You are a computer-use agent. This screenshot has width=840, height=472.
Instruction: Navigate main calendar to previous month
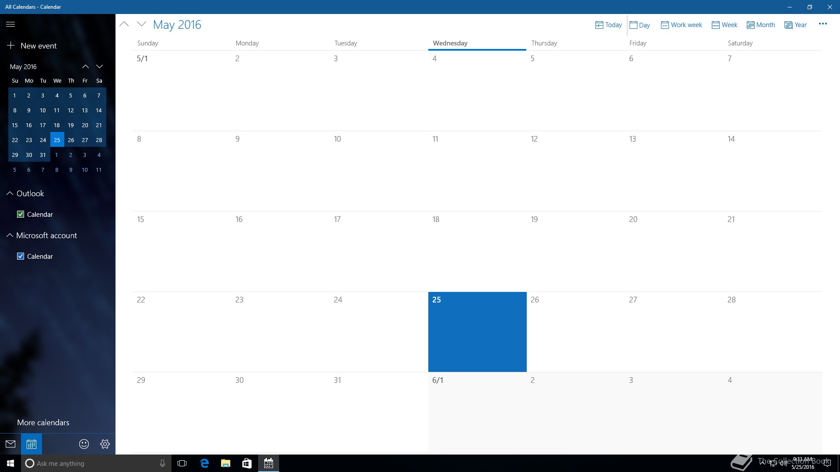124,24
